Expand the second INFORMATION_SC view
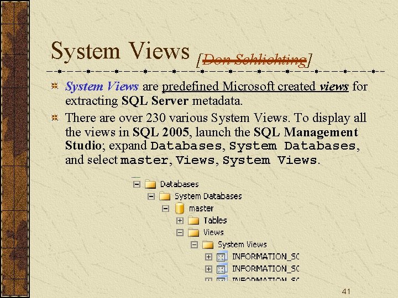 [x=208, y=269]
